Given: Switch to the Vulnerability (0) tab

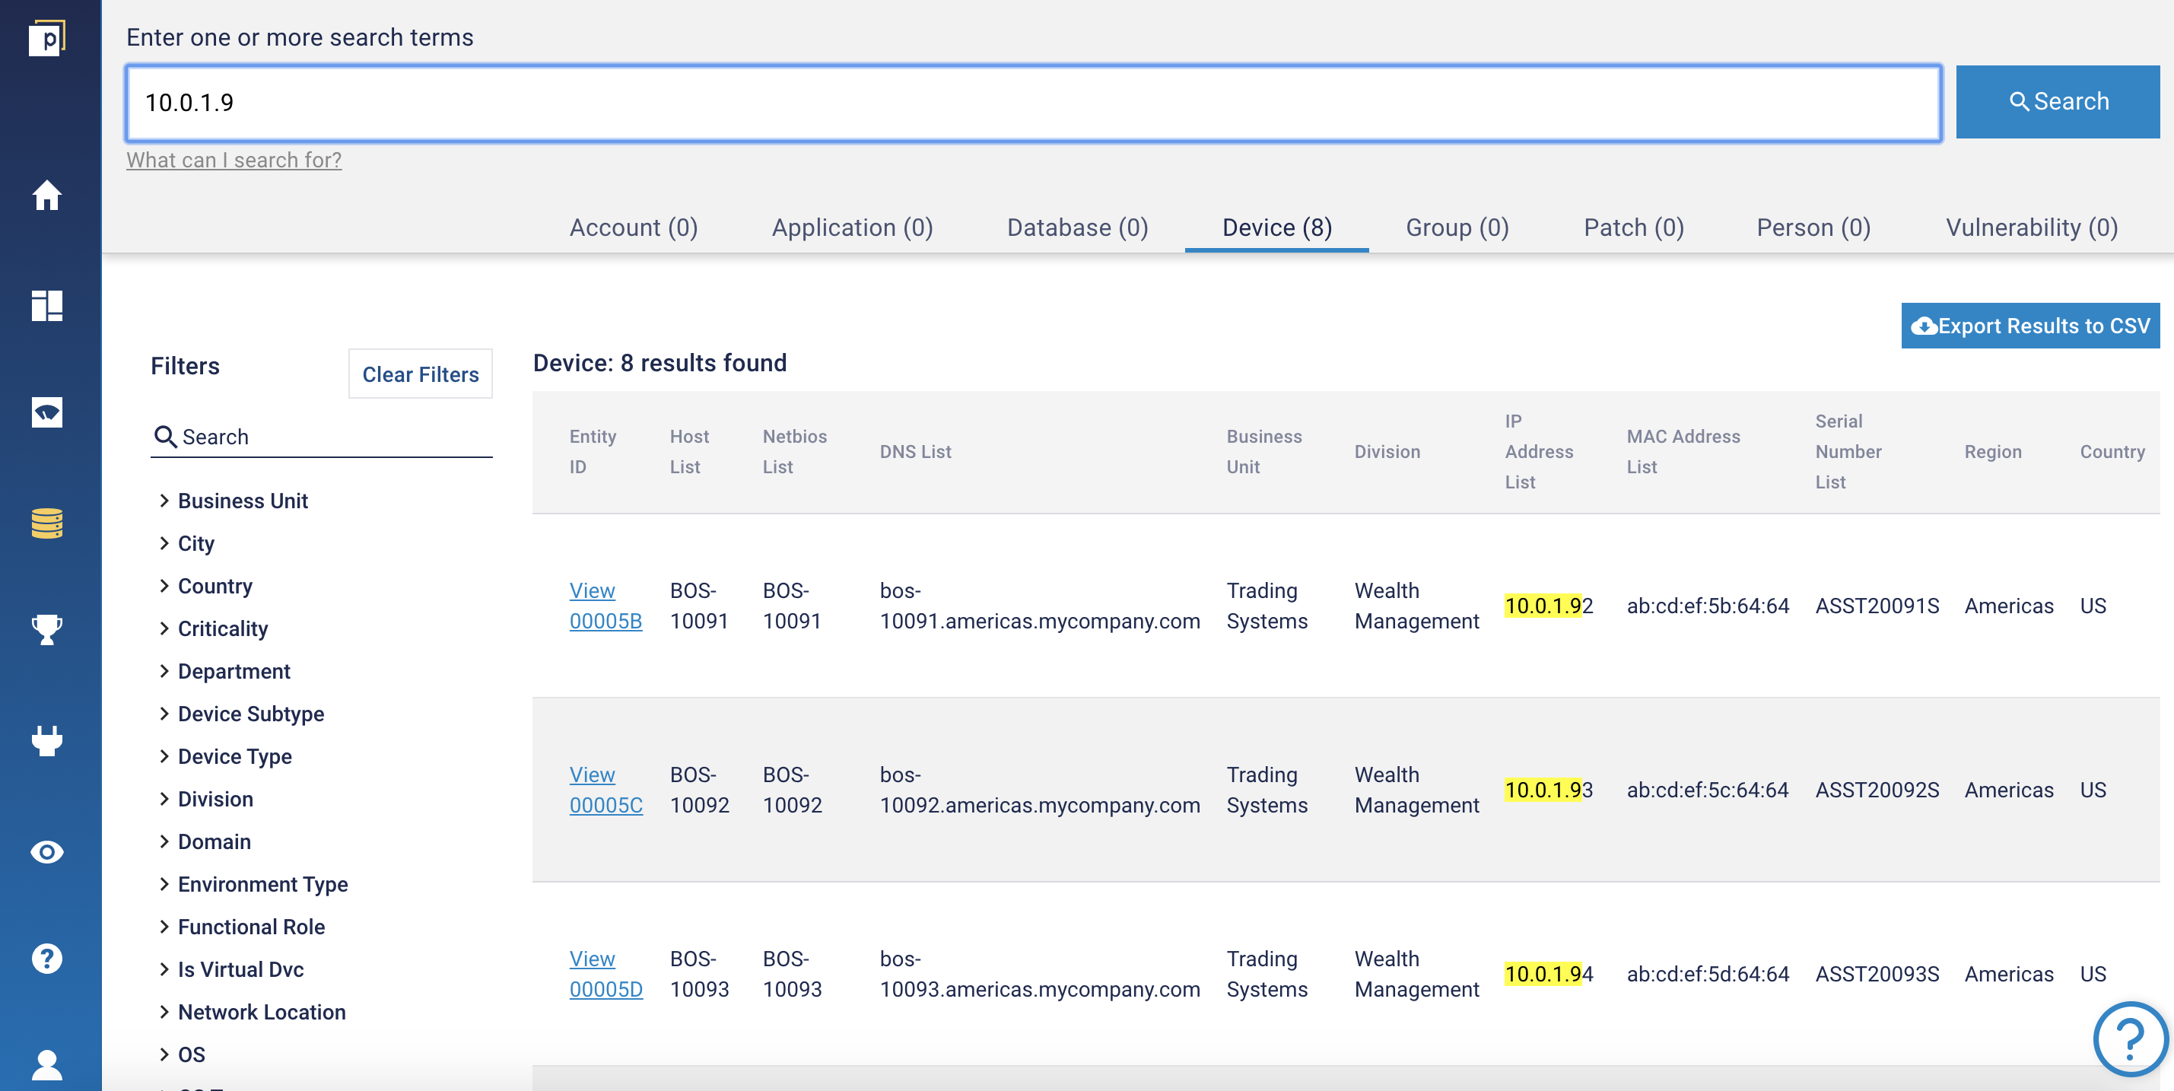Looking at the screenshot, I should [2031, 227].
